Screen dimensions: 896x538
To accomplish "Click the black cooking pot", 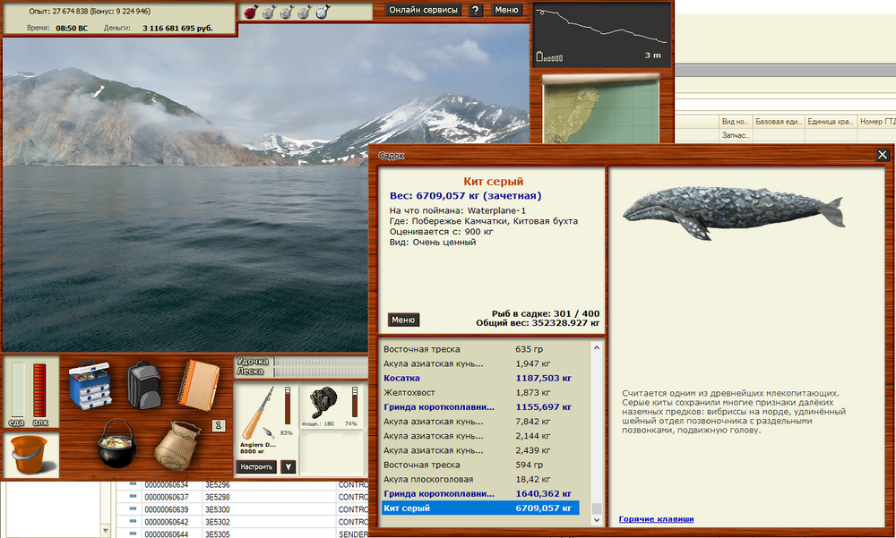I will [116, 444].
